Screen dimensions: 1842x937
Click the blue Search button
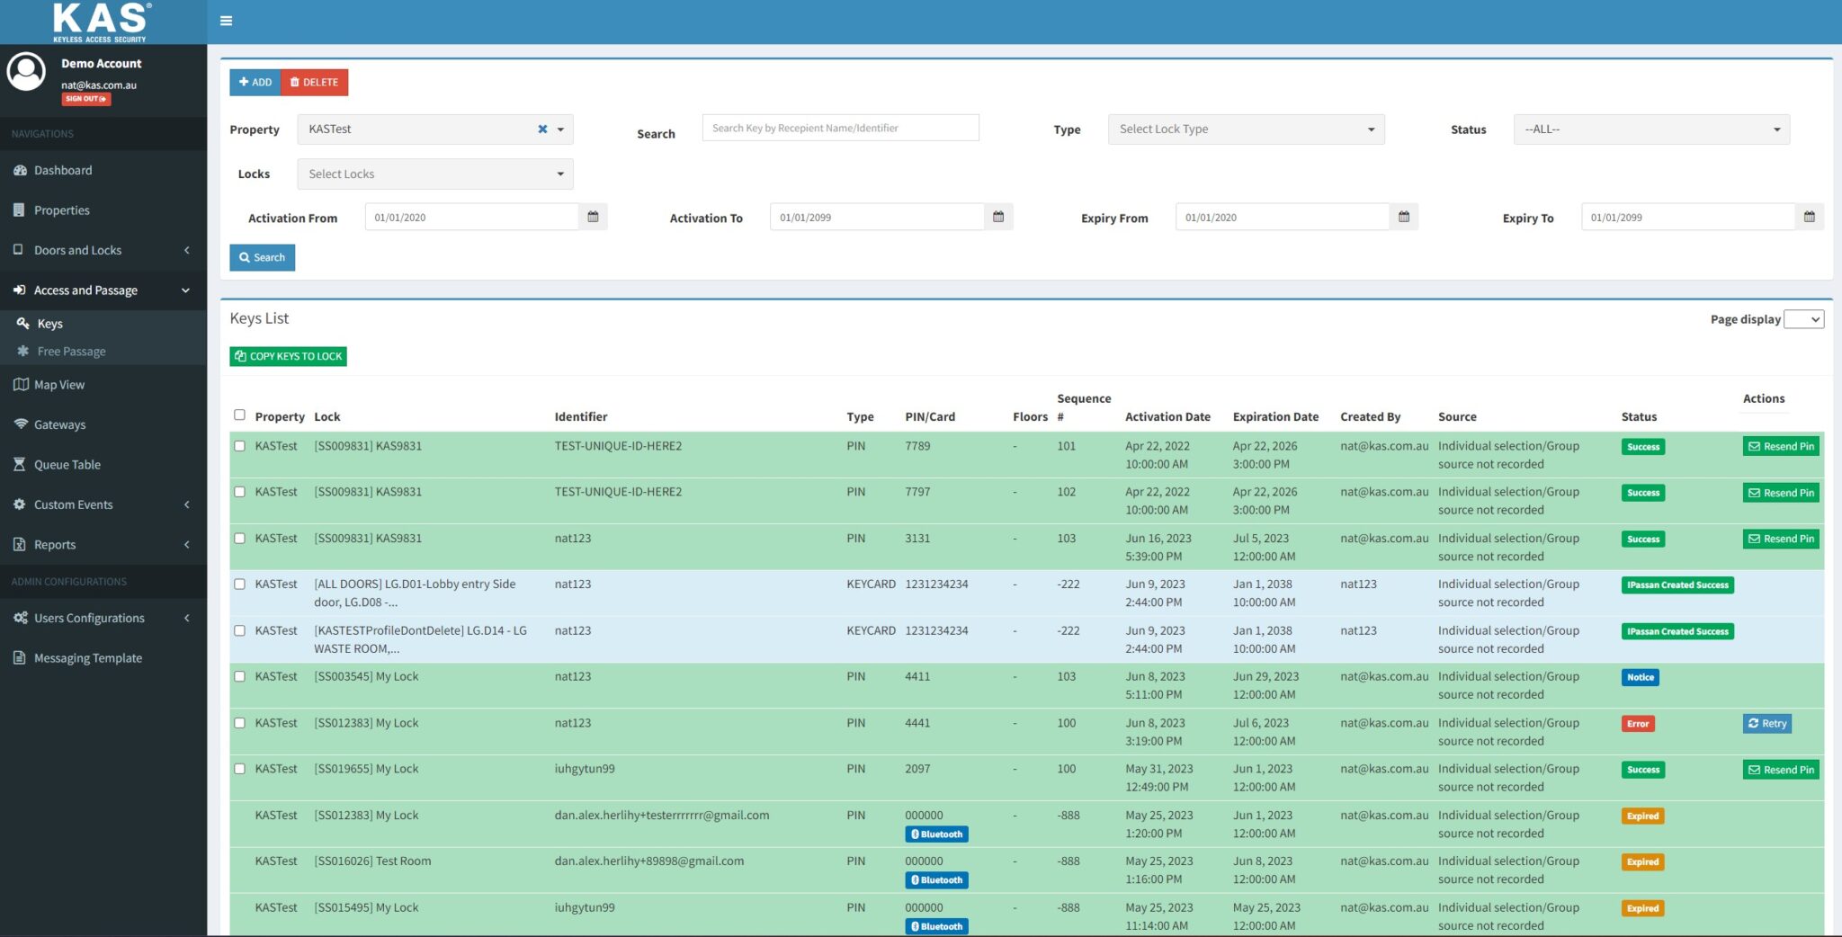(262, 257)
